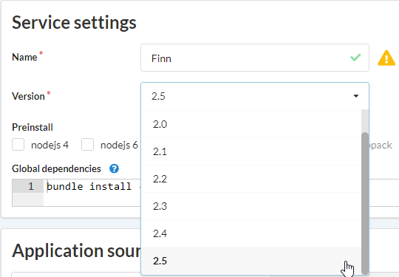Focus the Name input containing Finn
Image resolution: width=399 pixels, height=277 pixels.
(255, 58)
